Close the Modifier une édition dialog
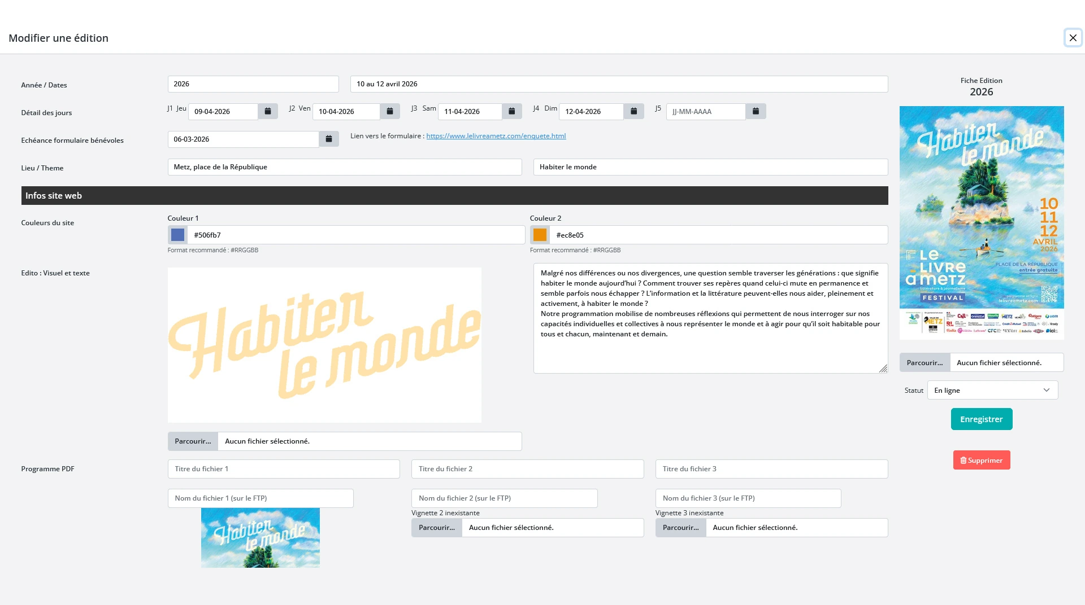Viewport: 1085px width, 605px height. [x=1073, y=38]
